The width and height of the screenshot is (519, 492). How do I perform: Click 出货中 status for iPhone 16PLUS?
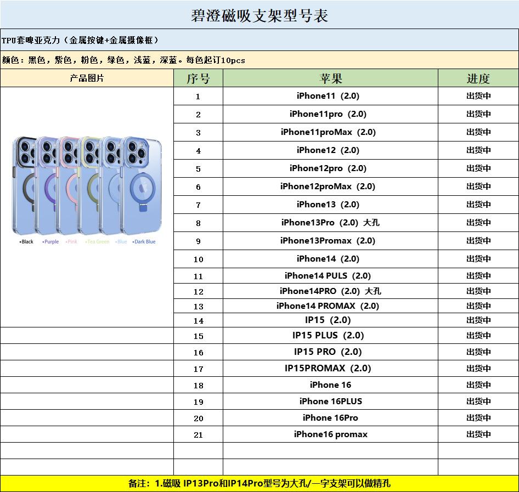[x=478, y=401]
